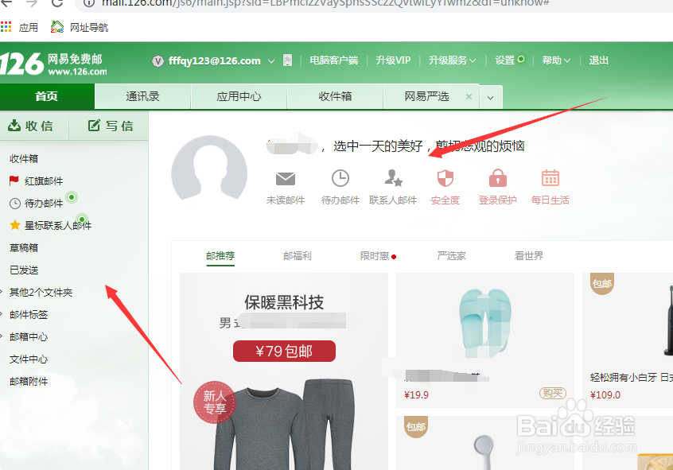
Task: Open 设置 in the header
Action: [x=504, y=60]
